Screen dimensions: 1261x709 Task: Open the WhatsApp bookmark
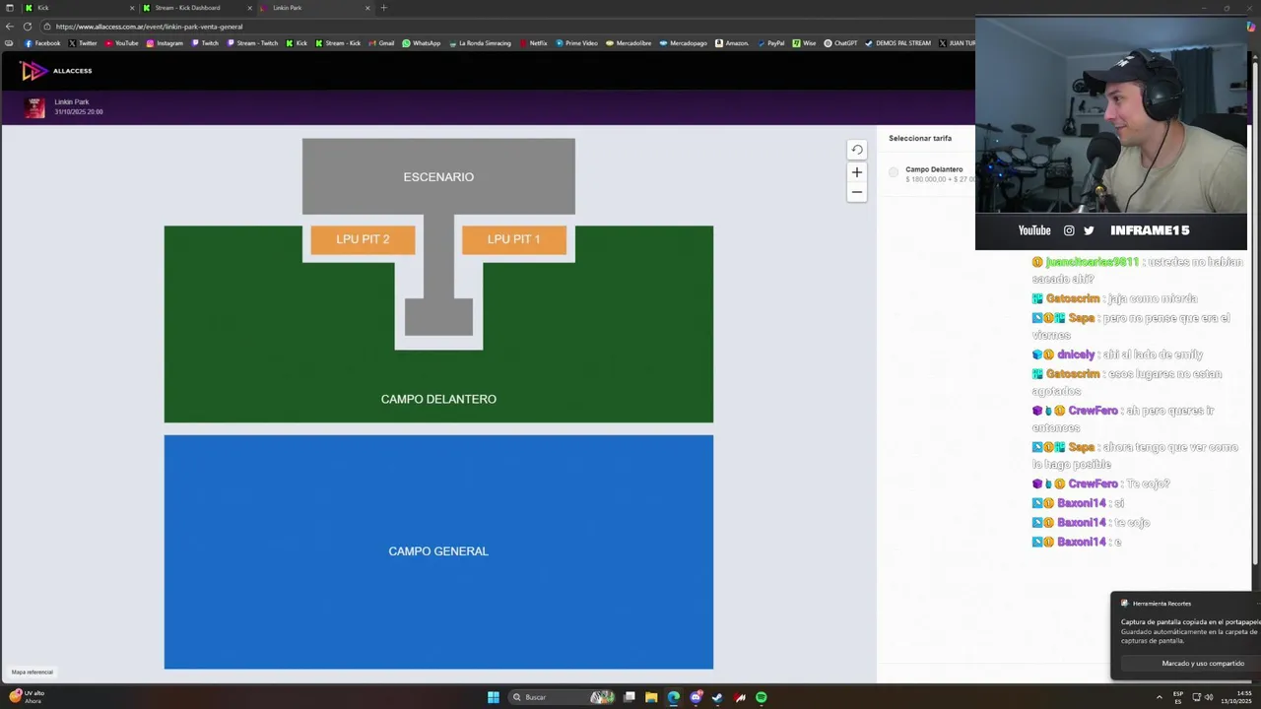[x=422, y=43]
